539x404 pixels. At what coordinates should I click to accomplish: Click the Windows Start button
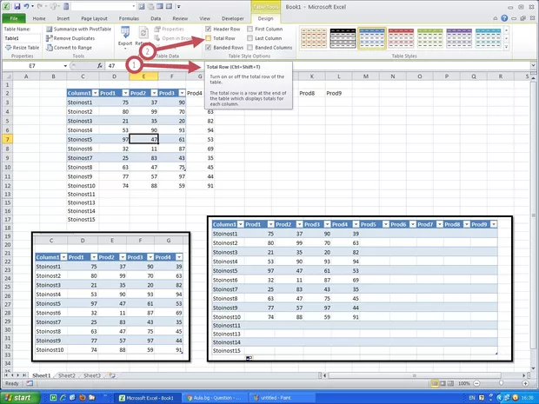[21, 397]
